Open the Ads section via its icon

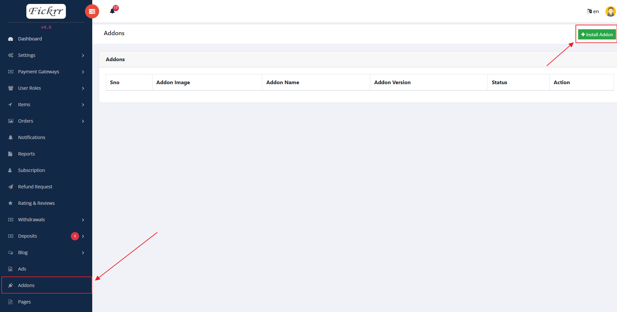10,269
